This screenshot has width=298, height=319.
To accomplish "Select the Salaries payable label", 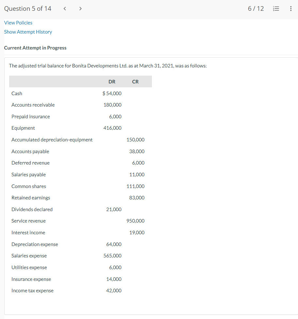I will [28, 175].
